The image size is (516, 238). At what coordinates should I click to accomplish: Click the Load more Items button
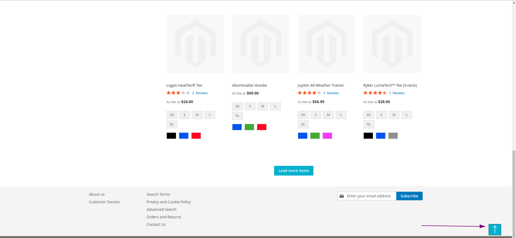tap(294, 171)
